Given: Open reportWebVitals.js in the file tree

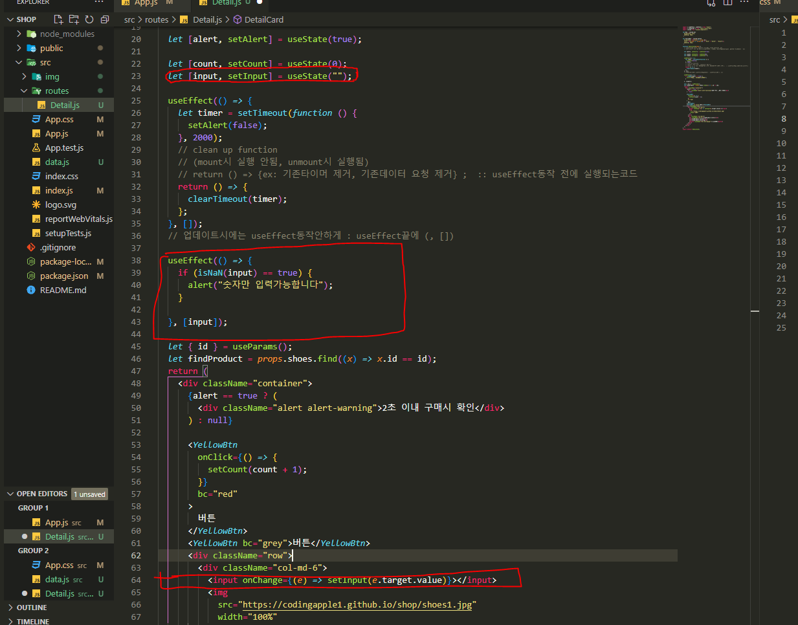Looking at the screenshot, I should [x=78, y=219].
